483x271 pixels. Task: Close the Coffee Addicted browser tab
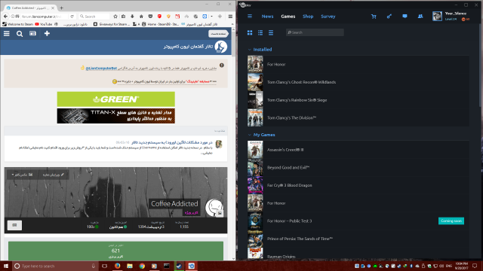(x=53, y=8)
